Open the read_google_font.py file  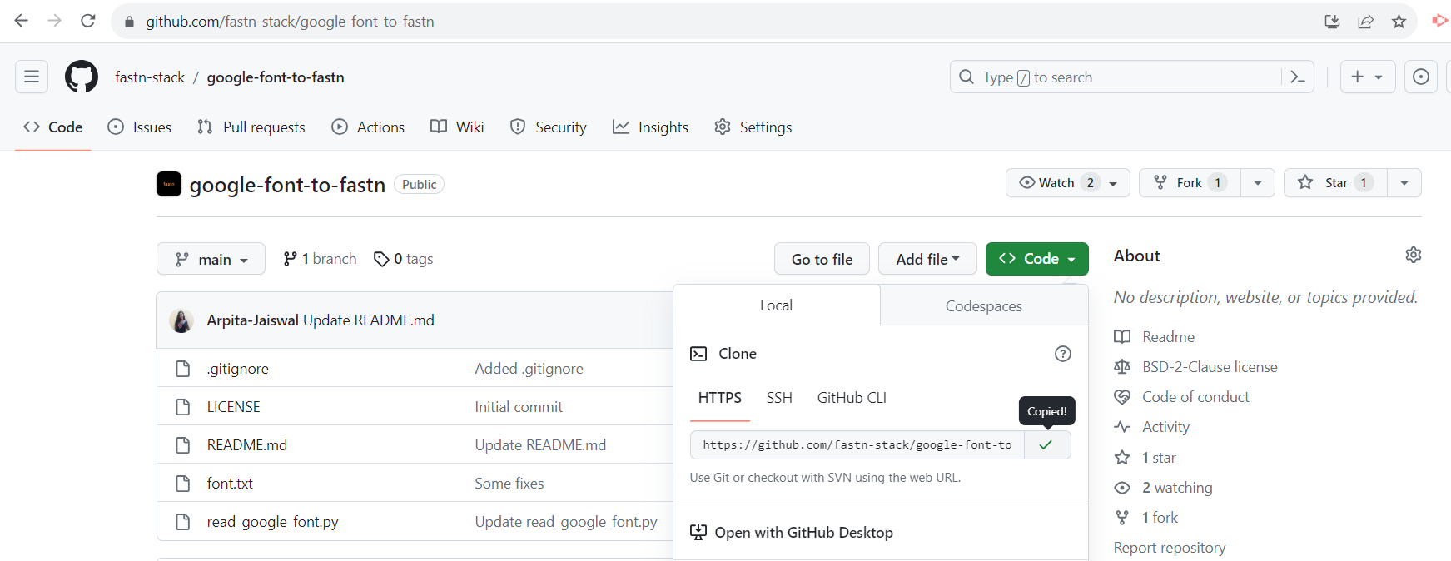click(272, 522)
